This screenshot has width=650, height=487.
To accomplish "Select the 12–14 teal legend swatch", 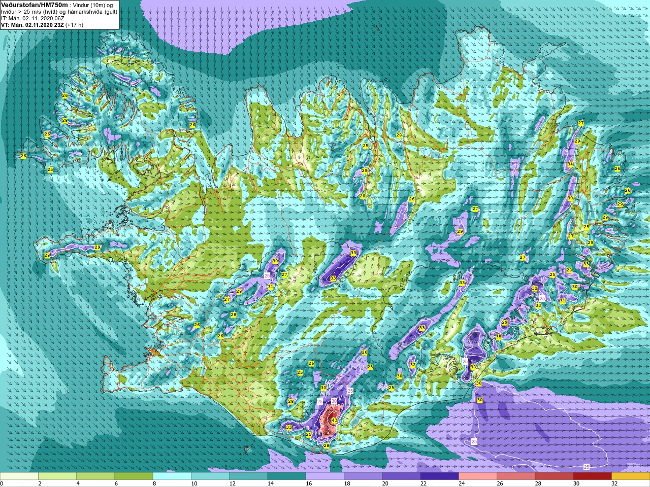I will (x=248, y=476).
